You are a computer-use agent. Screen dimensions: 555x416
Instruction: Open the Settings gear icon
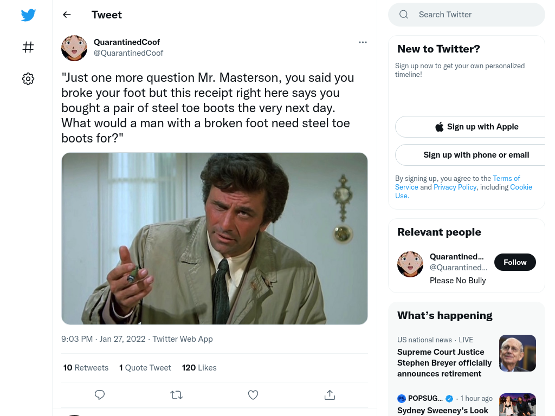pos(28,79)
